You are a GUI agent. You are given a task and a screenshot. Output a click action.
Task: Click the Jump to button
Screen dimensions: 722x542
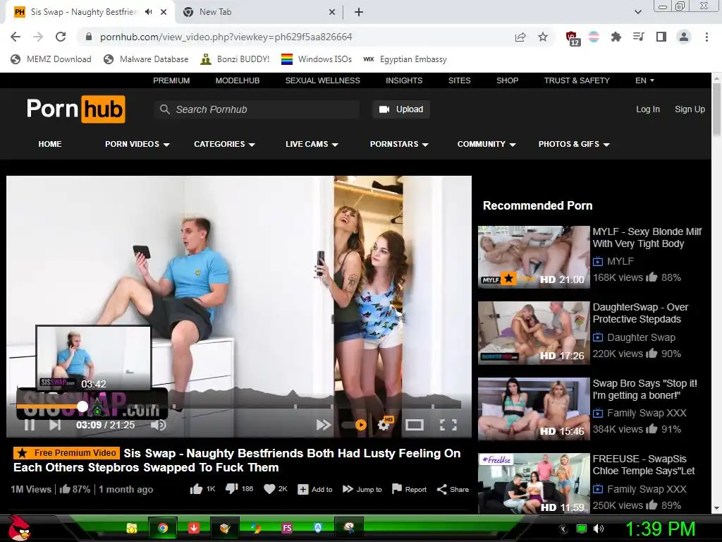[362, 489]
